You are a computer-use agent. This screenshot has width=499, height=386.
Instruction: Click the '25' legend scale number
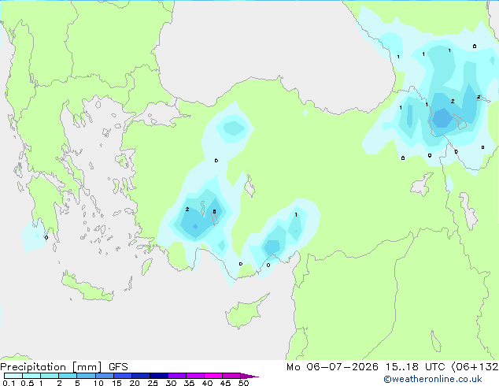(x=153, y=383)
